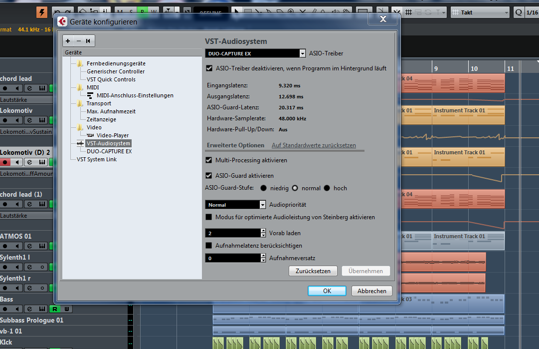This screenshot has width=539, height=349.
Task: Select ASIO-Guard level normal
Action: pos(295,188)
